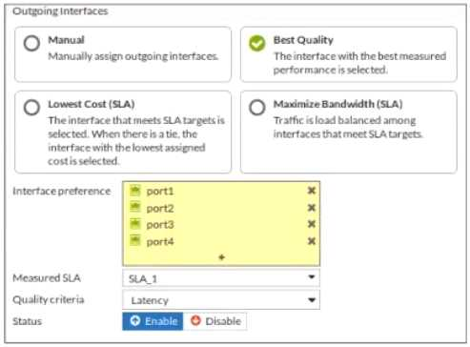Click the plus icon to add an interface

222,257
